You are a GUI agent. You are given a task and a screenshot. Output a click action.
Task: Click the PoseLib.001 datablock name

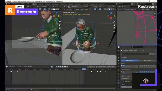[128, 82]
